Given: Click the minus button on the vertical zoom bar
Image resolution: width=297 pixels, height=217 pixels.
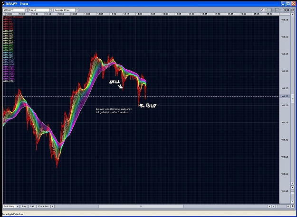Looking at the screenshot, I should [292, 202].
